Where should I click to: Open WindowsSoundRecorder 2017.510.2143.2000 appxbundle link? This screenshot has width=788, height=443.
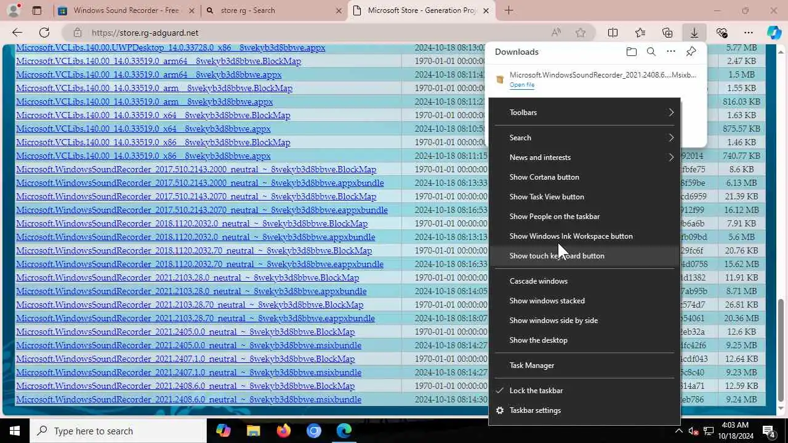click(200, 183)
